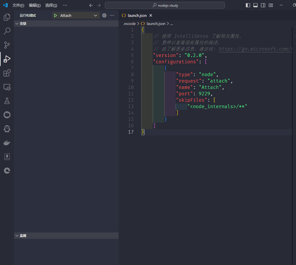Screen dimensions: 296x265
Task: Click the C-shaped logo activity bar icon
Action: (x=7, y=171)
